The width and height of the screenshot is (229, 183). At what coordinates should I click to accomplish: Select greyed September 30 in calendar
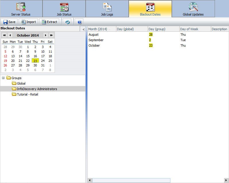point(20,47)
